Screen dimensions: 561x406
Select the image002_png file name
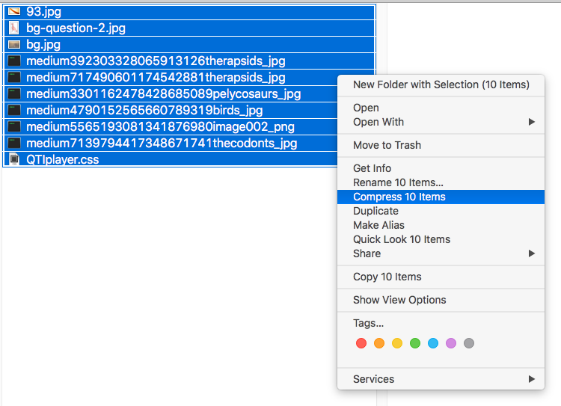[x=160, y=127]
